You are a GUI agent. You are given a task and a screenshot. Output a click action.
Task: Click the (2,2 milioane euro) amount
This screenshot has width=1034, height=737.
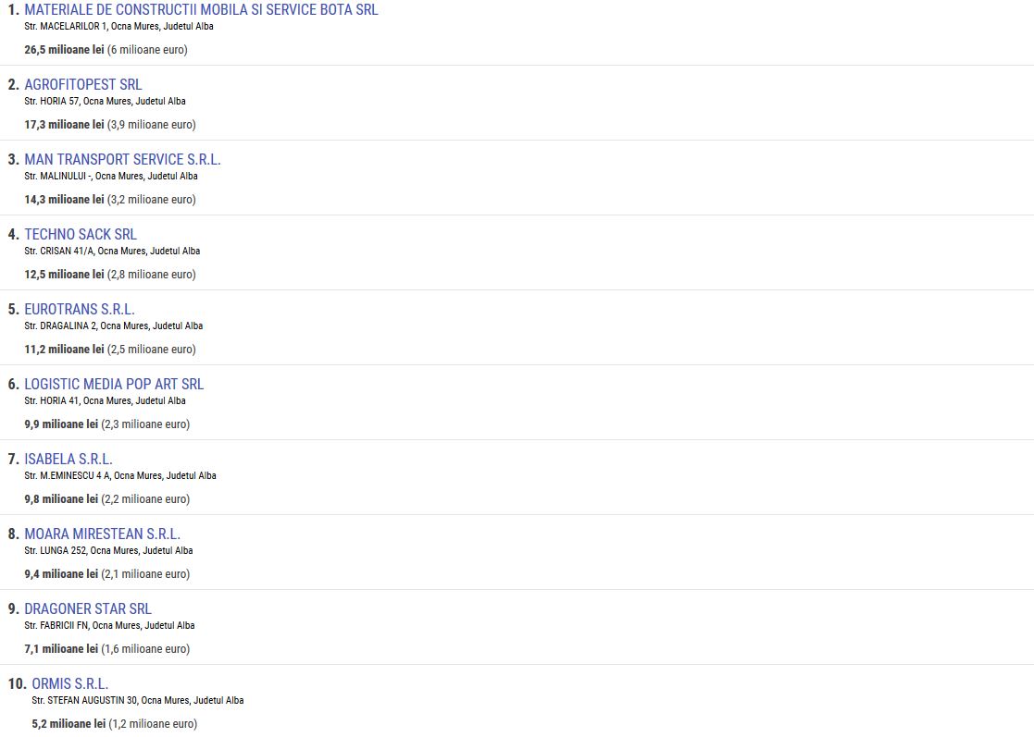tap(145, 499)
